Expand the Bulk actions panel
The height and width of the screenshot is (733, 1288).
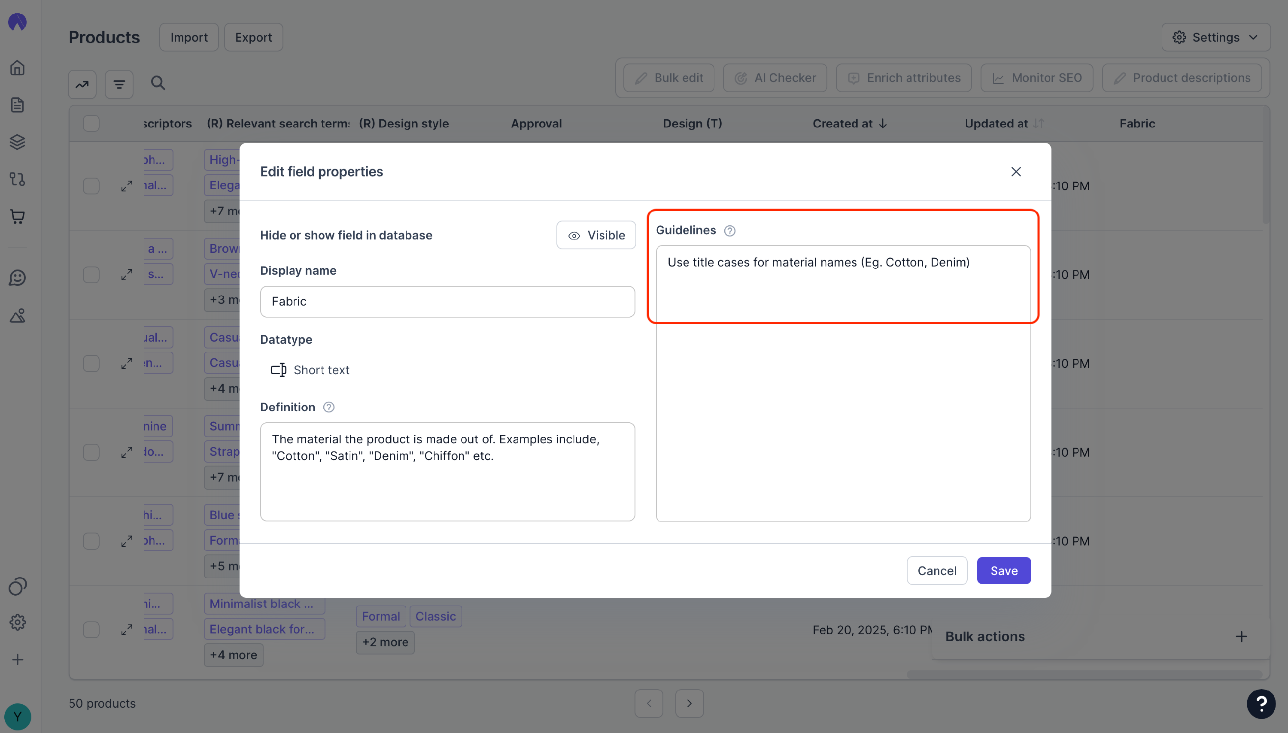click(1241, 637)
